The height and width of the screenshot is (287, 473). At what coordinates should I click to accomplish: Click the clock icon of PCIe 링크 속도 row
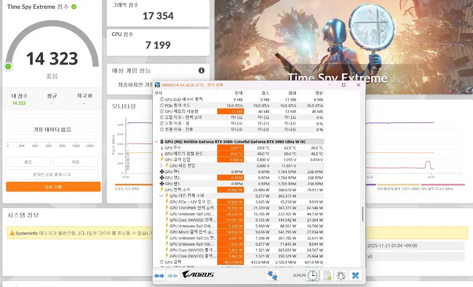(162, 105)
